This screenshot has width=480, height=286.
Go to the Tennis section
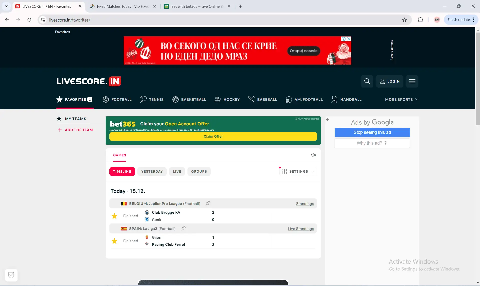[152, 99]
